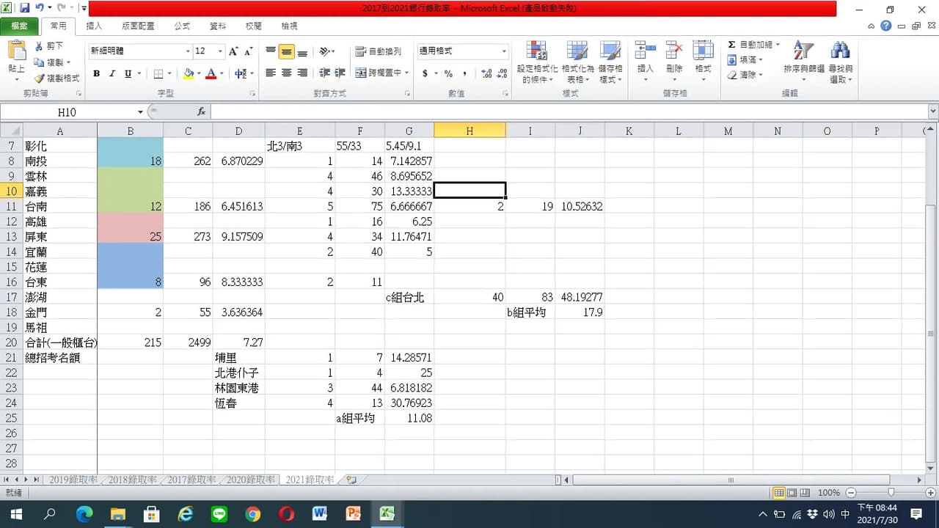Screen dimensions: 939x528
Task: Apply comma style number format
Action: click(x=464, y=73)
